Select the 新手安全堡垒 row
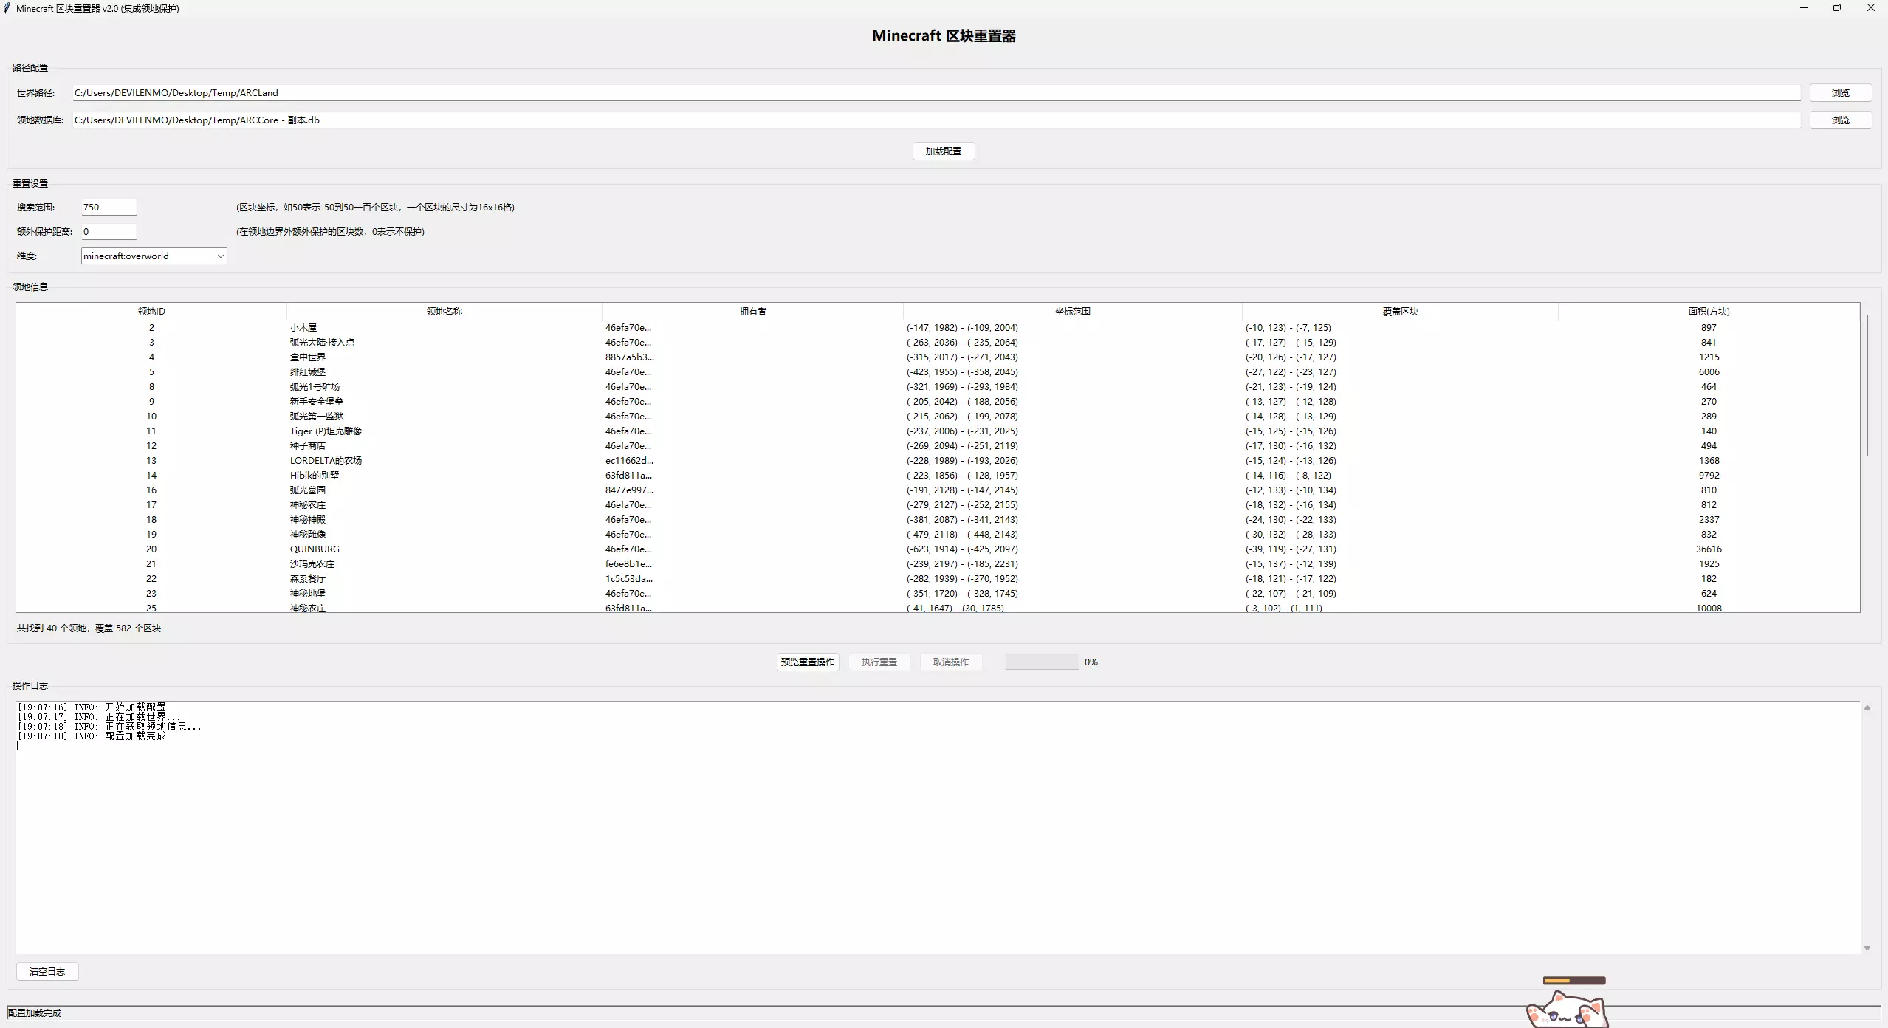Screen dimensions: 1888x1028 (x=938, y=401)
